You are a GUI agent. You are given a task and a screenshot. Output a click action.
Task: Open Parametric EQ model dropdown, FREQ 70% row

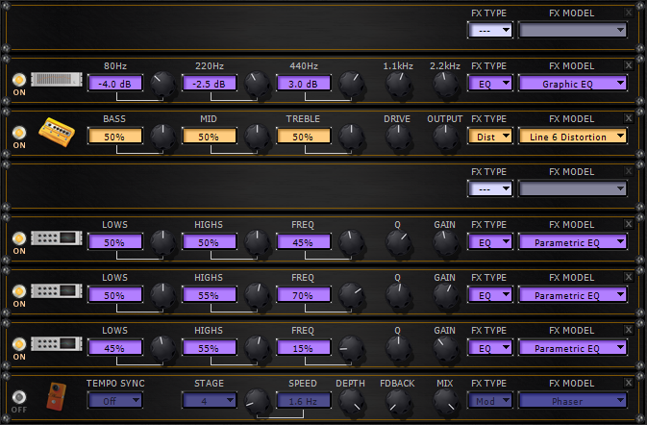(x=572, y=294)
